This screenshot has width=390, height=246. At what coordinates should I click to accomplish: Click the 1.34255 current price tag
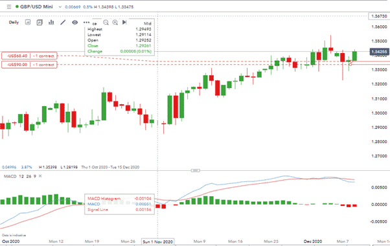379,52
